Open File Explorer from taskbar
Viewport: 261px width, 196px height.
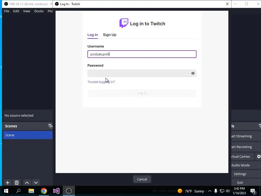tap(31, 191)
